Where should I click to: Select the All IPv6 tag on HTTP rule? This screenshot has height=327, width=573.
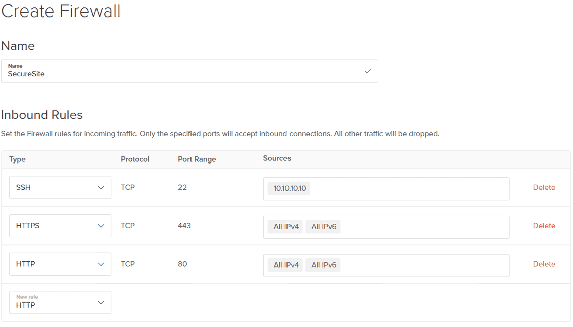pyautogui.click(x=323, y=265)
